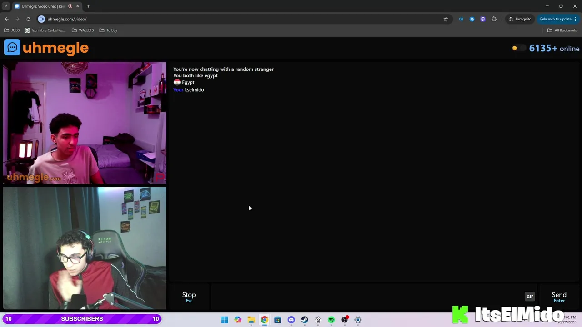This screenshot has width=582, height=327.
Task: Send the message with the Send button
Action: 559,297
